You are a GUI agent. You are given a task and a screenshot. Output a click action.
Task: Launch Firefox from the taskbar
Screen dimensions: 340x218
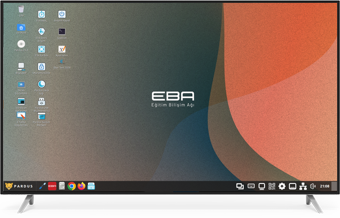tap(81, 186)
